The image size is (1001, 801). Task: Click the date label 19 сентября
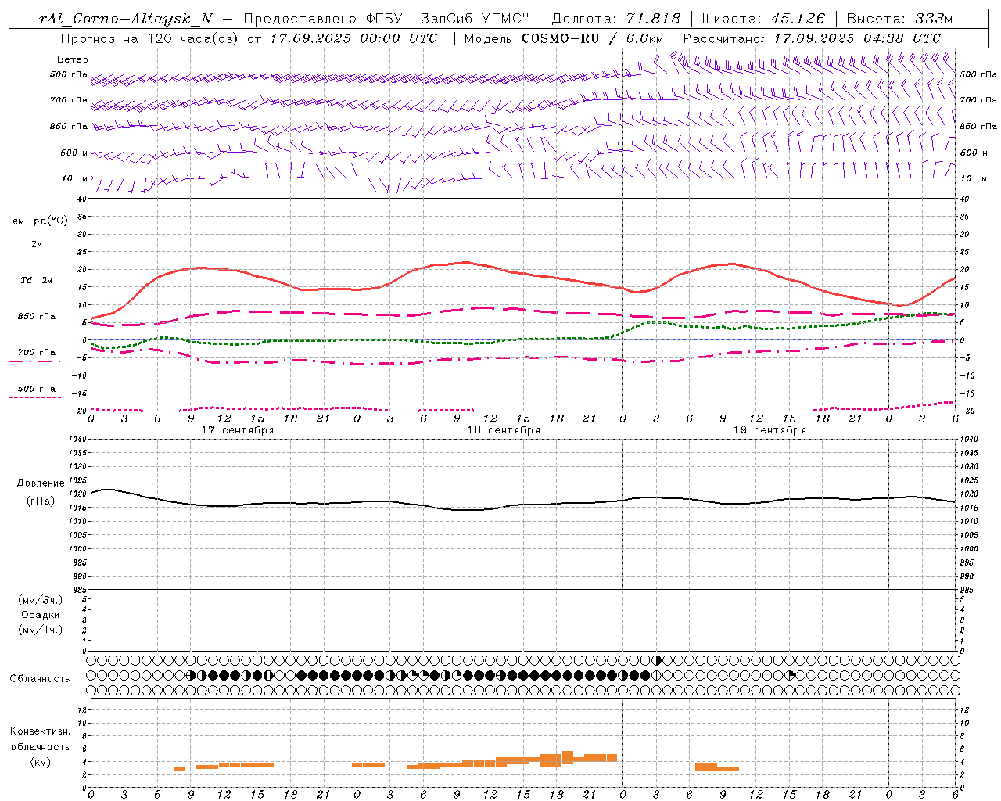[x=770, y=430]
